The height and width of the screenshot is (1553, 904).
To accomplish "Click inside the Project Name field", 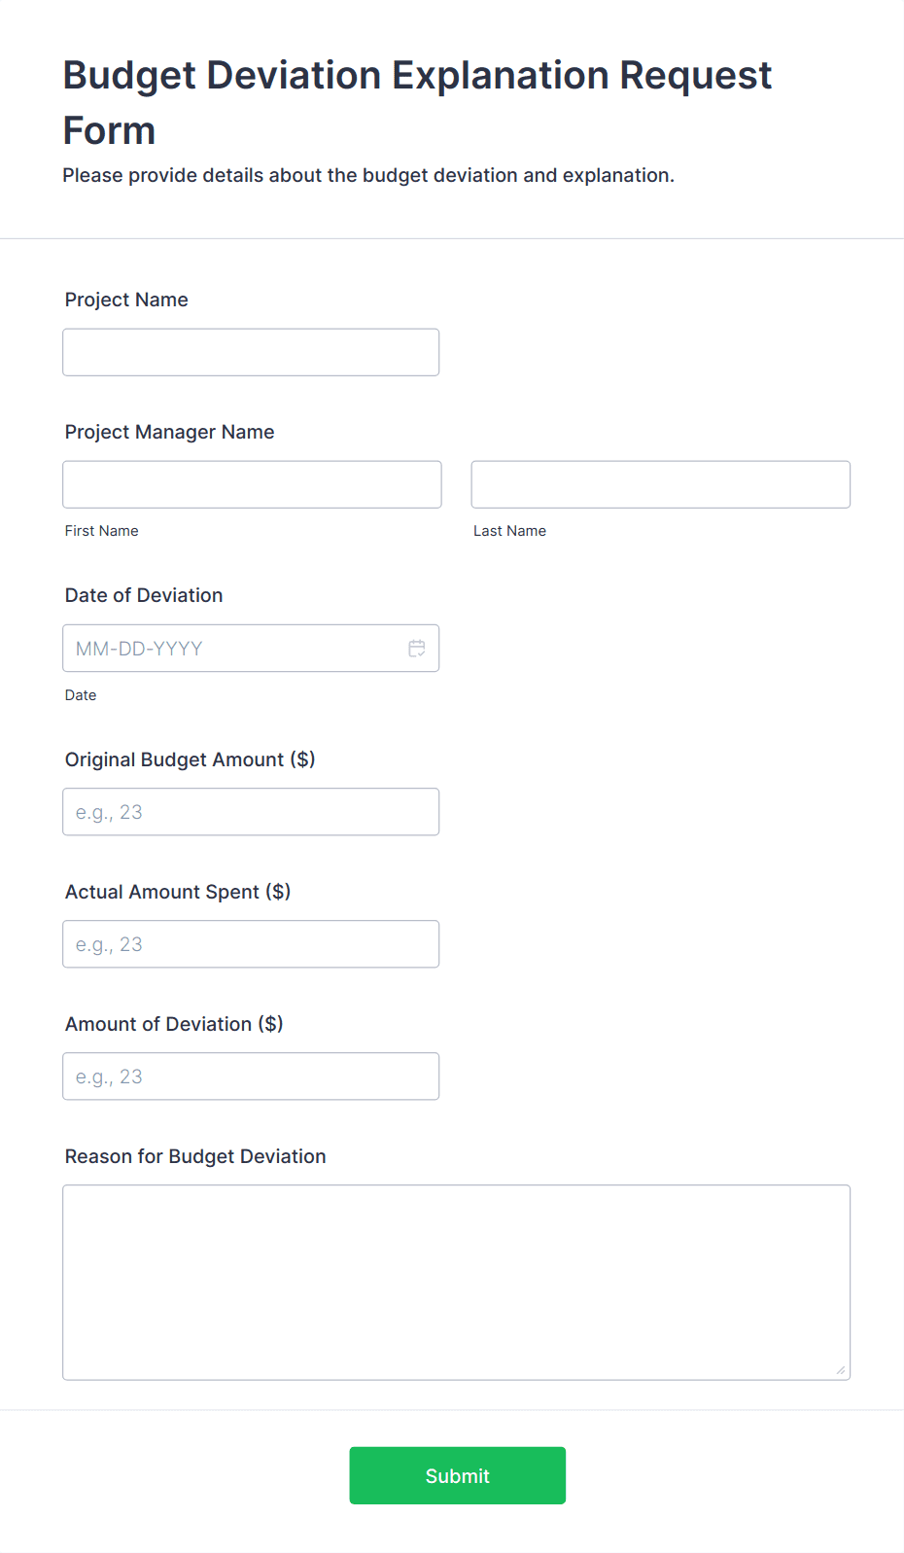I will 250,351.
